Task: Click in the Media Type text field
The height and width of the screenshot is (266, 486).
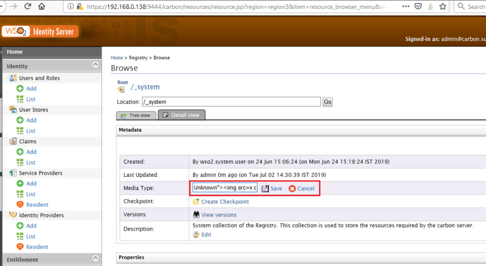Action: [225, 188]
